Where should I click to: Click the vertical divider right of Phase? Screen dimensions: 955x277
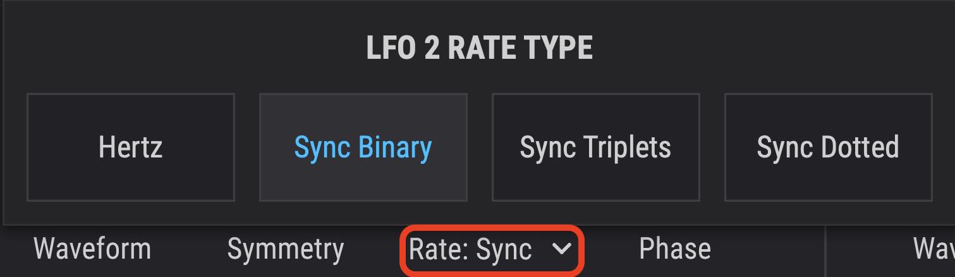point(826,251)
